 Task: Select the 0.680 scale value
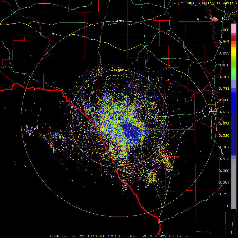coord(224,100)
